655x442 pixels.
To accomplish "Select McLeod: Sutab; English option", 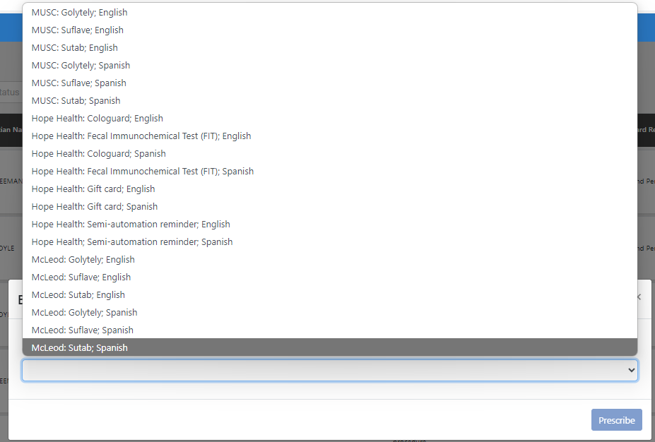I will pos(329,295).
